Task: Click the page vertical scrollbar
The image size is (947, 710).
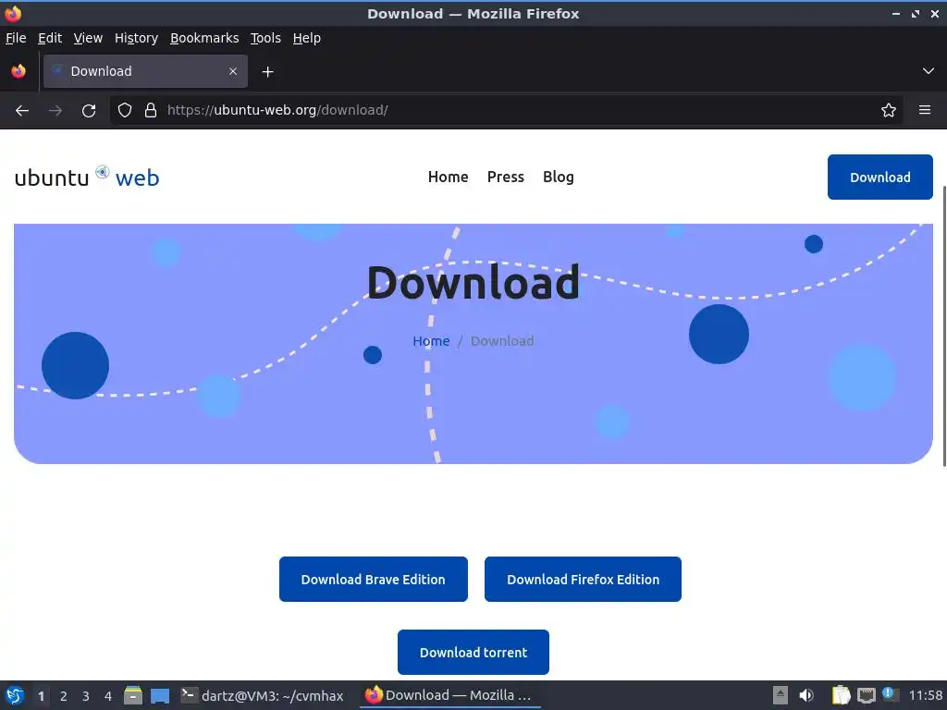Action: [x=943, y=326]
